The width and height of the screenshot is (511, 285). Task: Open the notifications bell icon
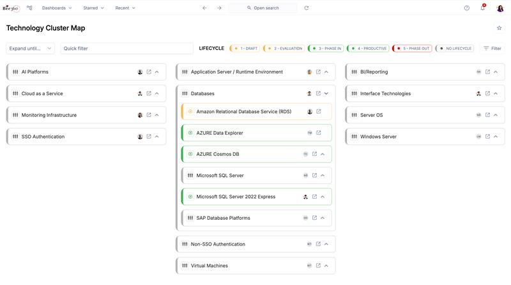482,8
